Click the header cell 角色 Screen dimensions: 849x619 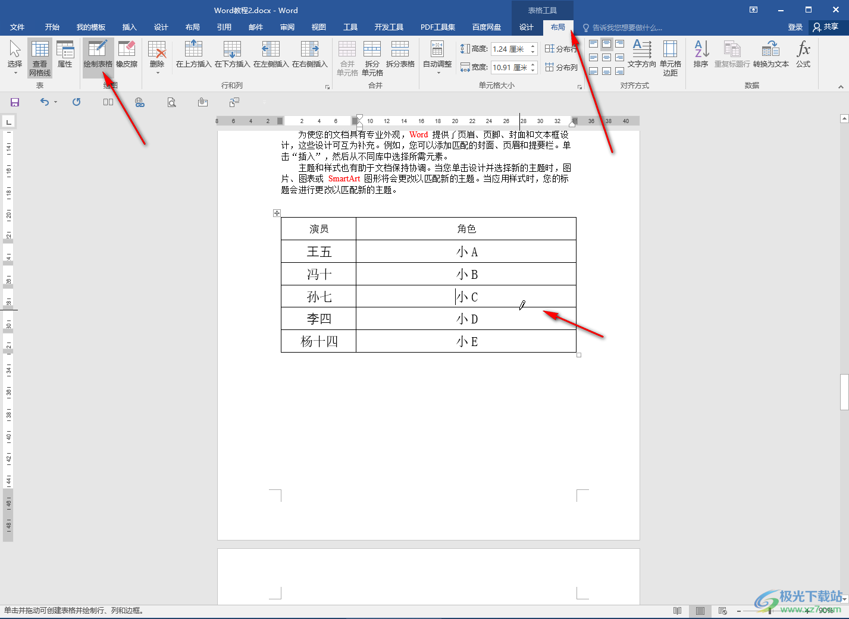tap(466, 229)
